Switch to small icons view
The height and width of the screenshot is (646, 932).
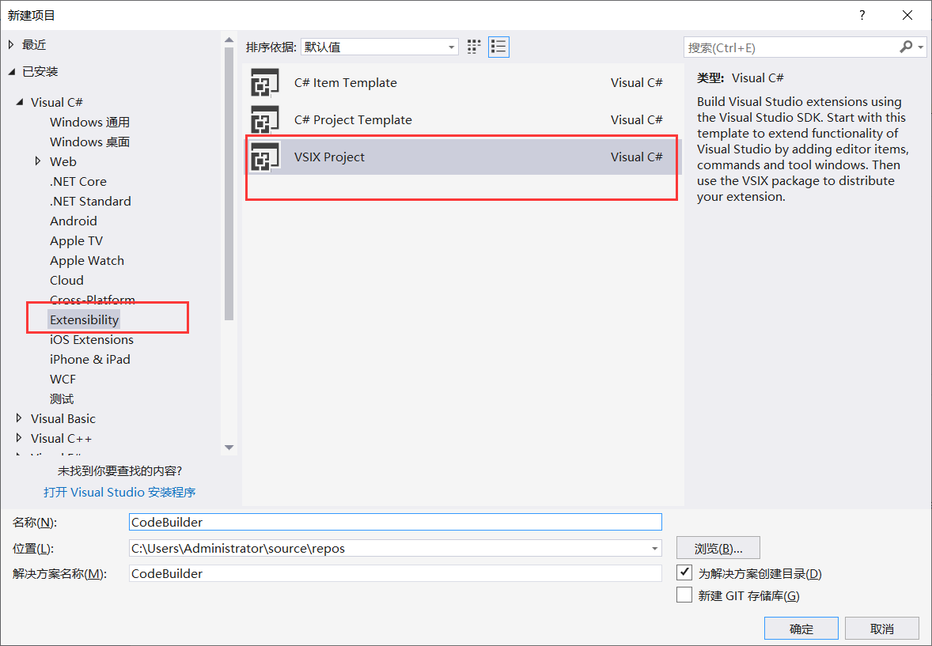(474, 47)
